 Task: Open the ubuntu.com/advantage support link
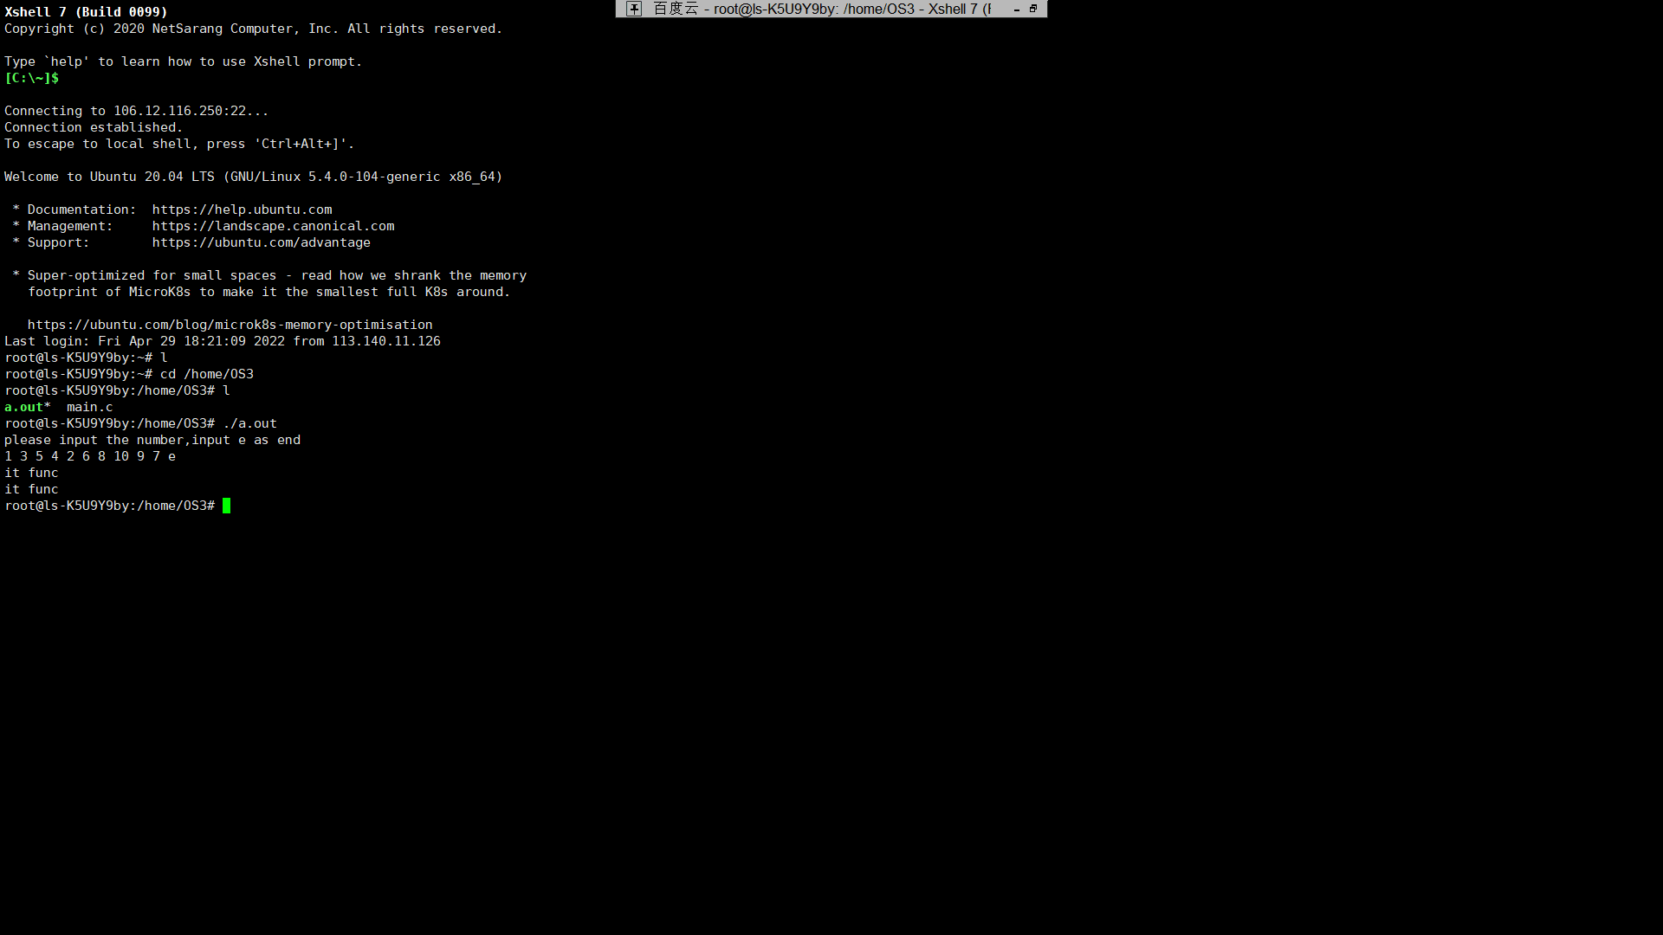(261, 242)
